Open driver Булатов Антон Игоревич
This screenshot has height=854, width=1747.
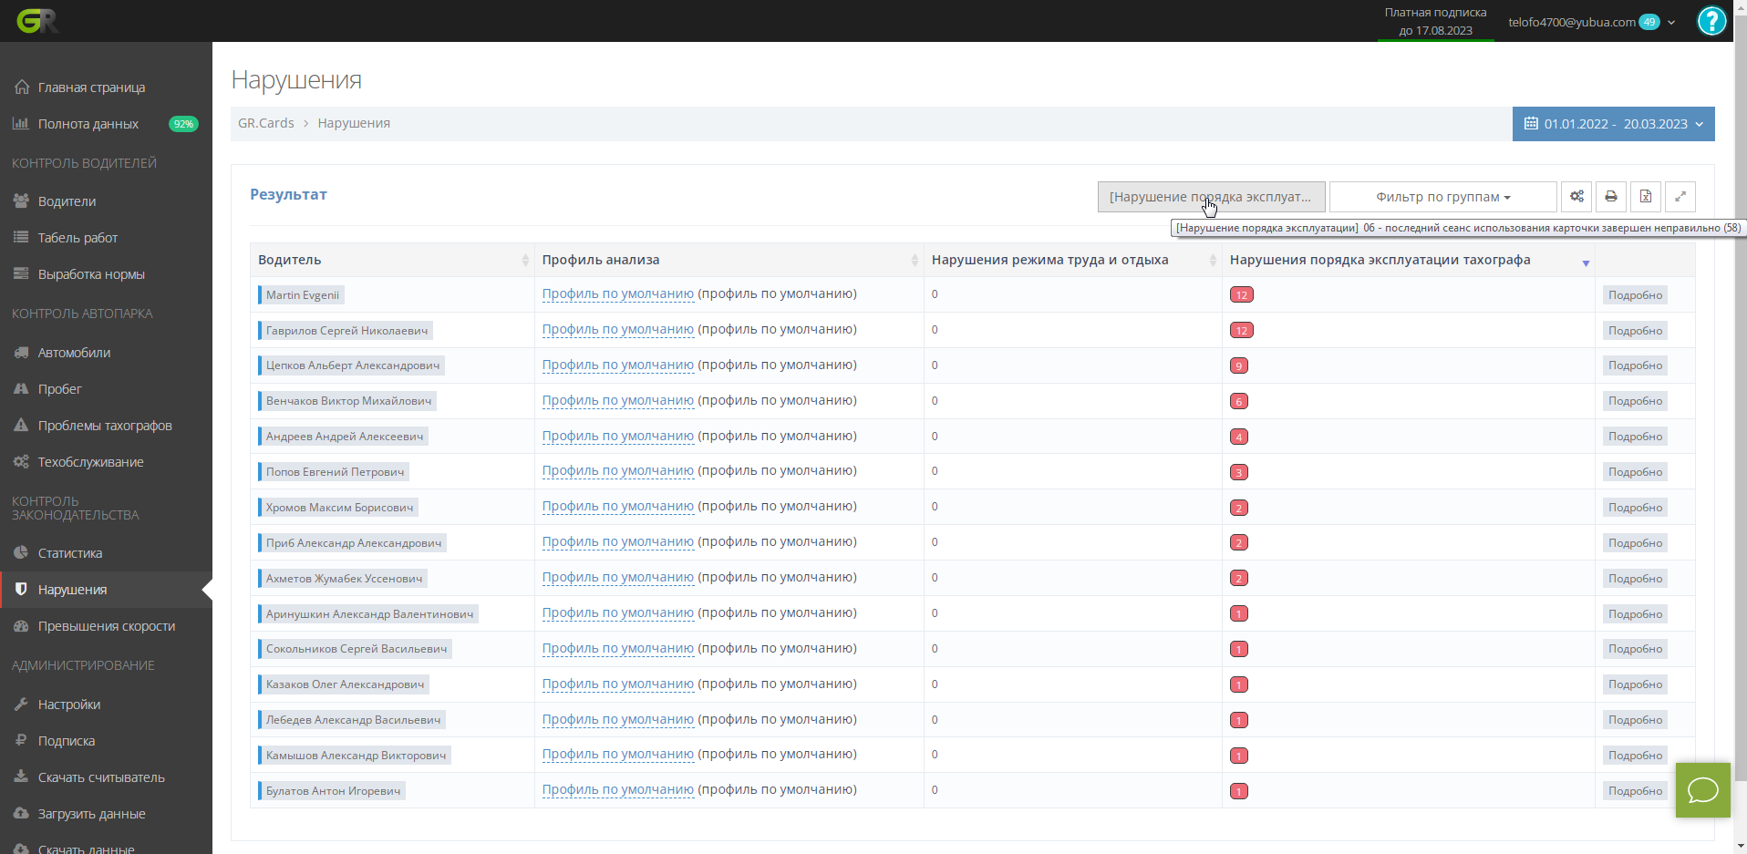tap(333, 791)
